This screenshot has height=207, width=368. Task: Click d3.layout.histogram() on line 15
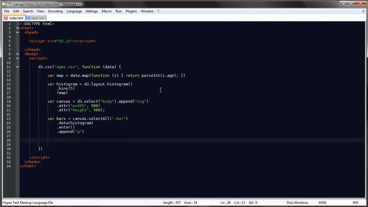point(108,84)
